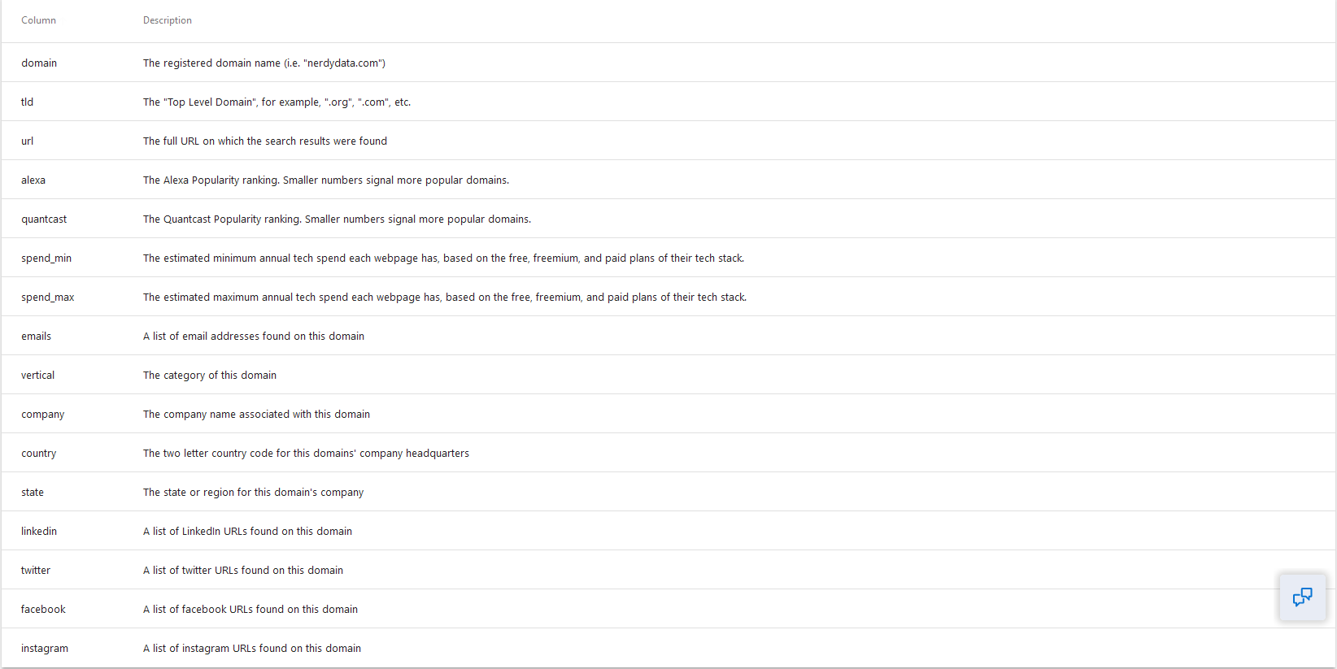The height and width of the screenshot is (669, 1337).
Task: Click the quantcast column name
Action: click(44, 219)
